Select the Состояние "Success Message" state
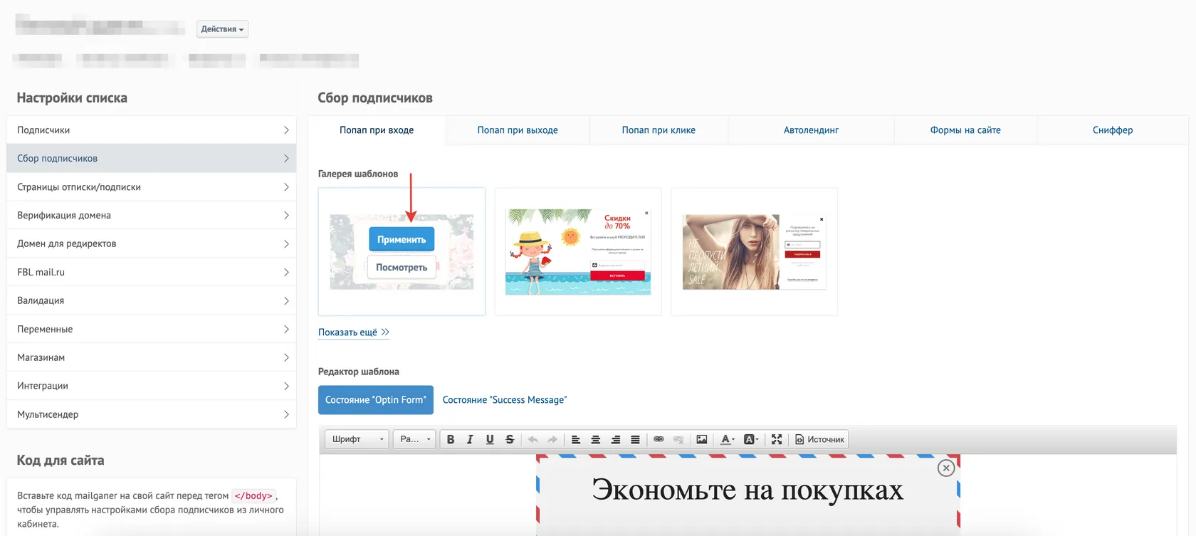Viewport: 1196px width, 536px height. point(505,400)
